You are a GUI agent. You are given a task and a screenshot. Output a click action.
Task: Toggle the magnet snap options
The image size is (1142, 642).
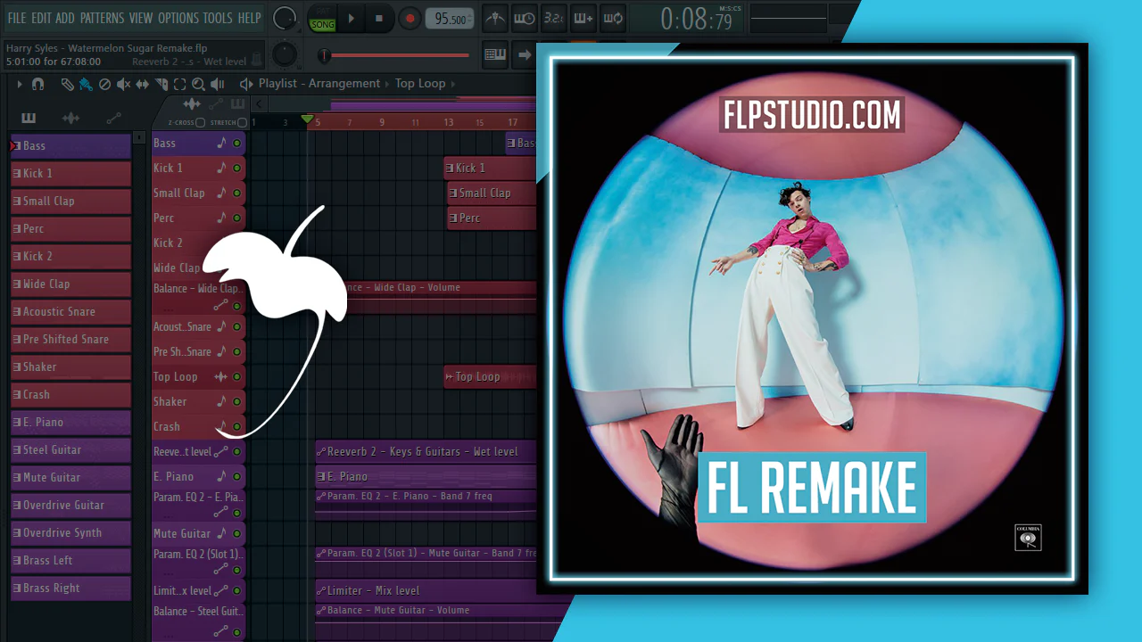37,84
